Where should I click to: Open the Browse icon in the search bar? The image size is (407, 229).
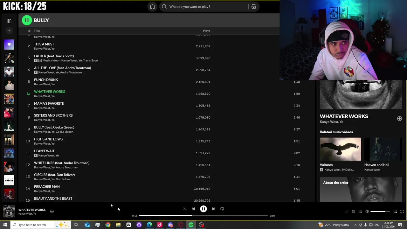coord(254,7)
